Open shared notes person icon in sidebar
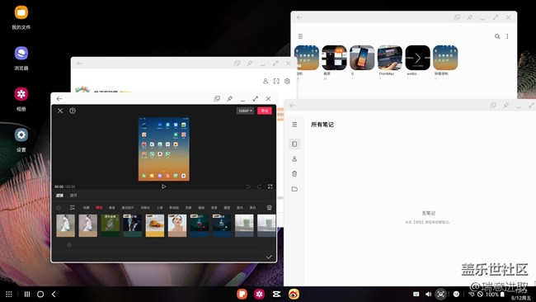This screenshot has height=302, width=536. (x=294, y=159)
